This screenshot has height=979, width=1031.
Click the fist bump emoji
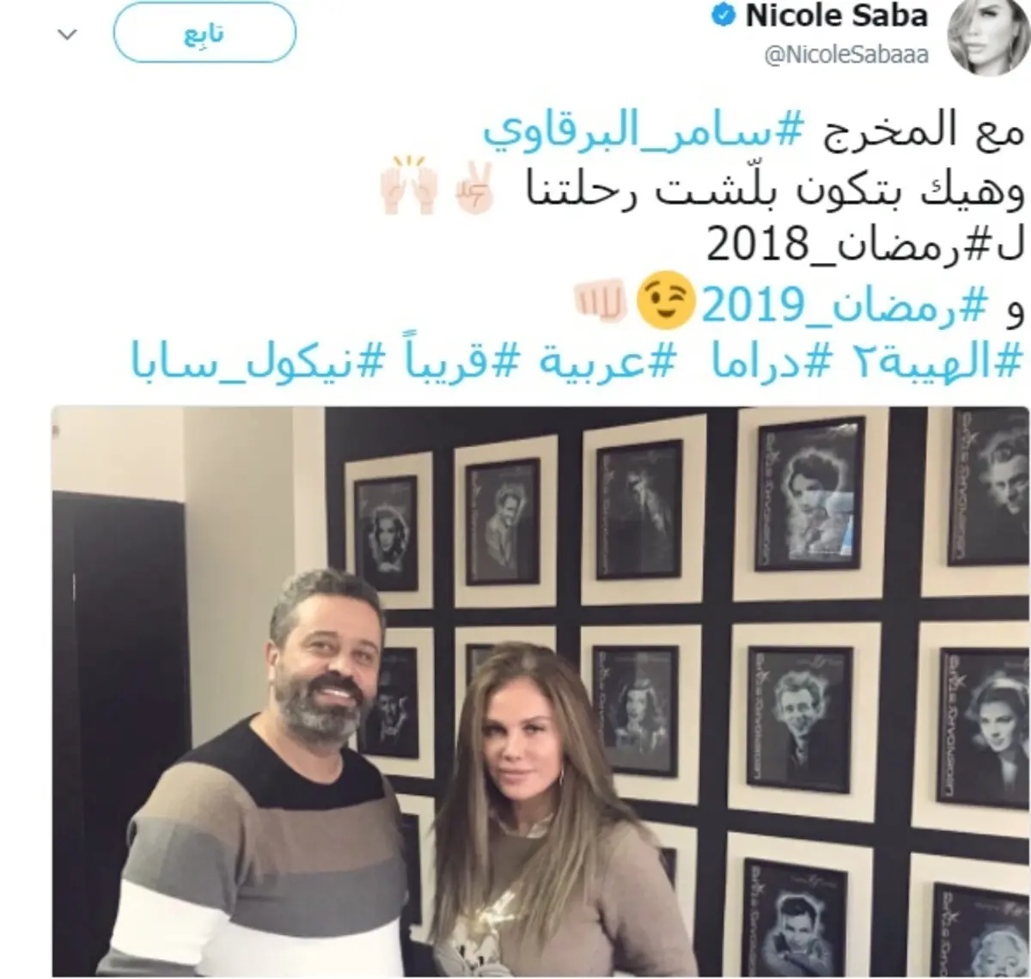pos(601,301)
